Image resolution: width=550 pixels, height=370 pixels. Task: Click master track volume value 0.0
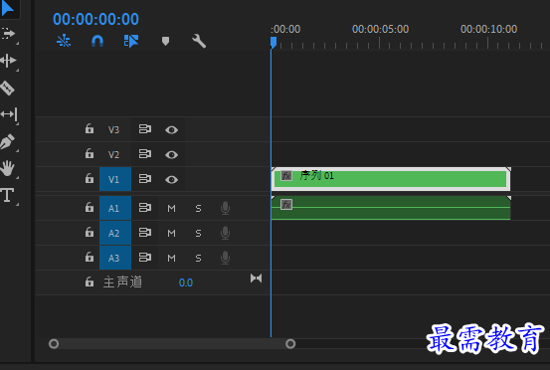pyautogui.click(x=186, y=282)
